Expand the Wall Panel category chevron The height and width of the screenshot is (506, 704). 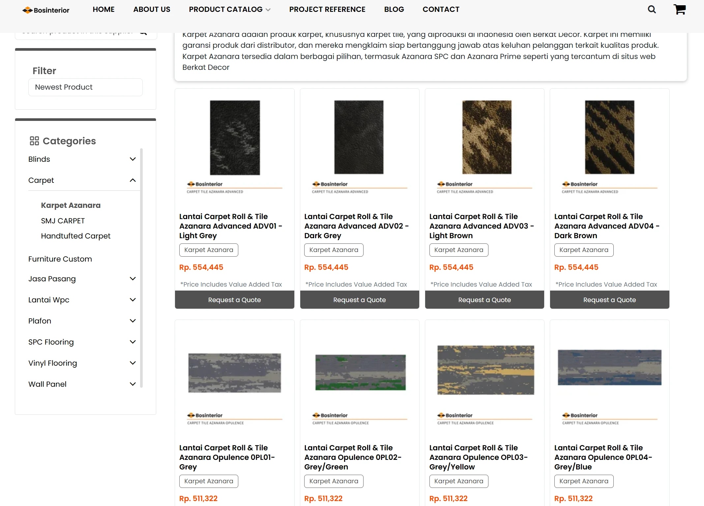click(133, 384)
